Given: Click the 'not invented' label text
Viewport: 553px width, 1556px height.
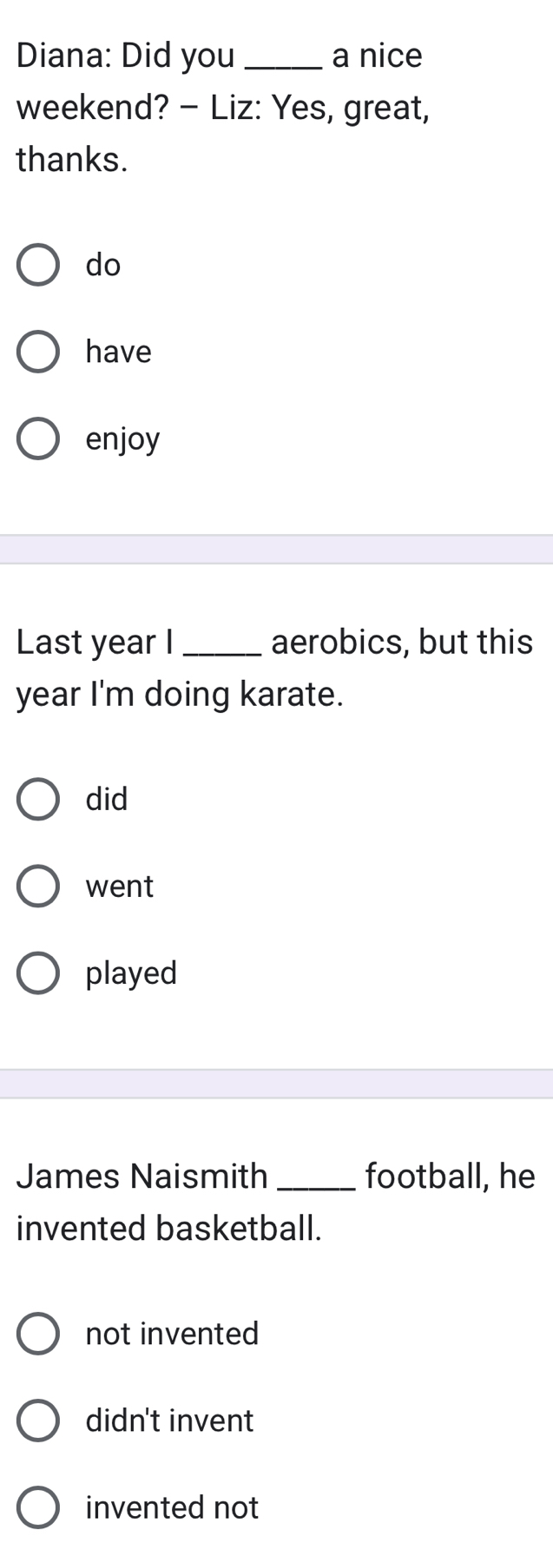Looking at the screenshot, I should pyautogui.click(x=173, y=1334).
